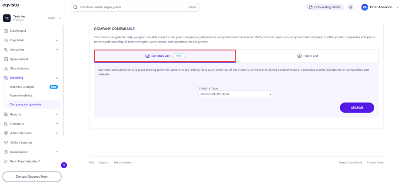Click the sidebar vertical scrollbar
Screen dimensions: 408x185
point(63,80)
